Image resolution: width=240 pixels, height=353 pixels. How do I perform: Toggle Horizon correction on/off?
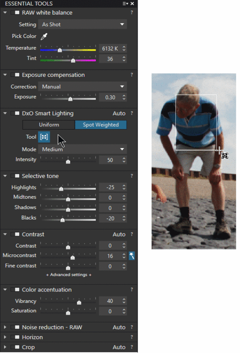(15, 337)
